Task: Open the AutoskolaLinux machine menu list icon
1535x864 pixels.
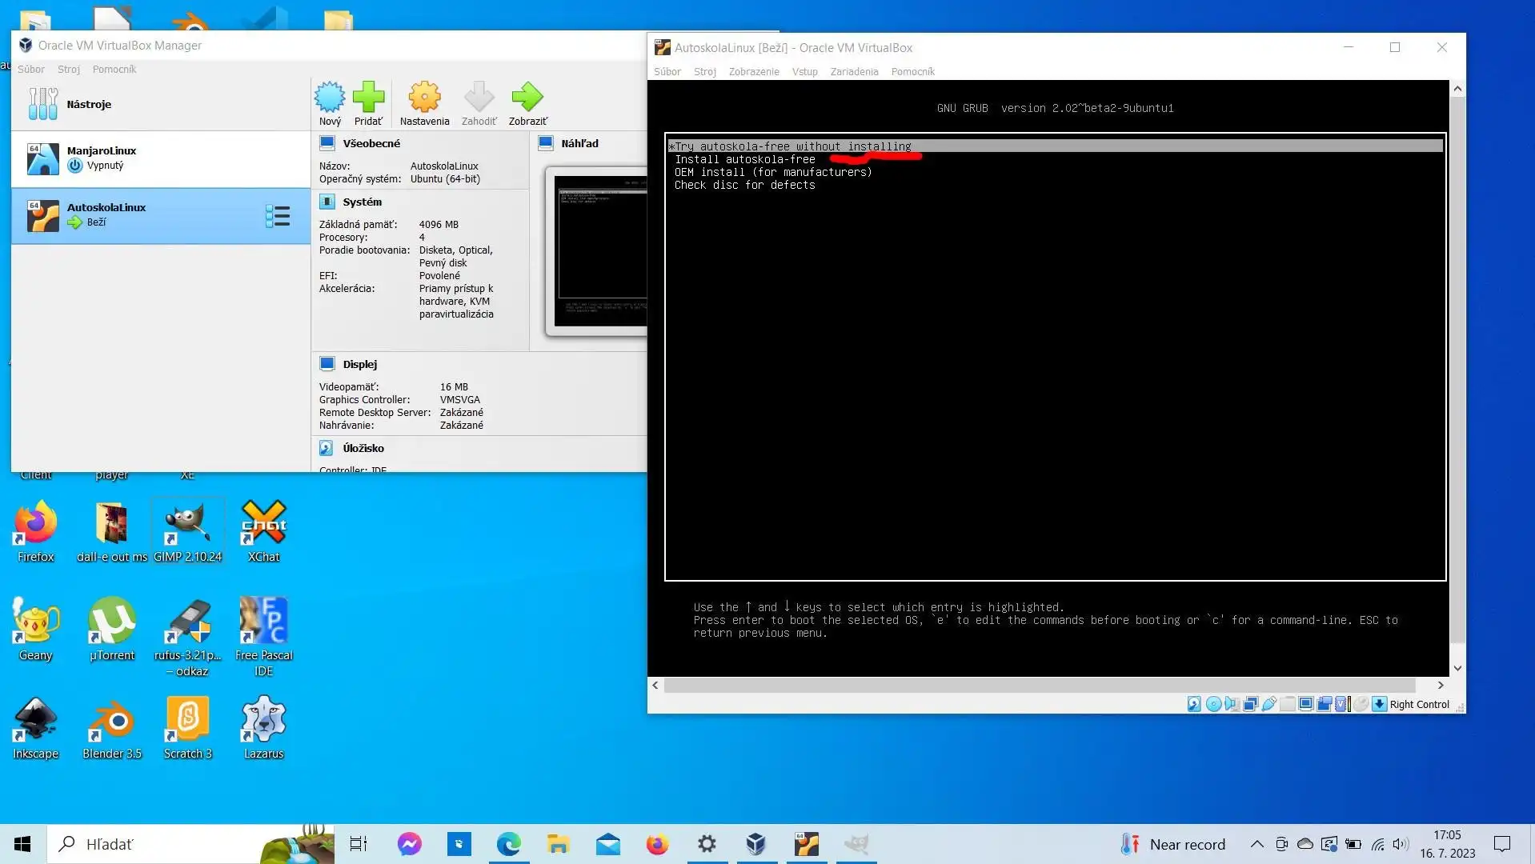Action: click(278, 216)
